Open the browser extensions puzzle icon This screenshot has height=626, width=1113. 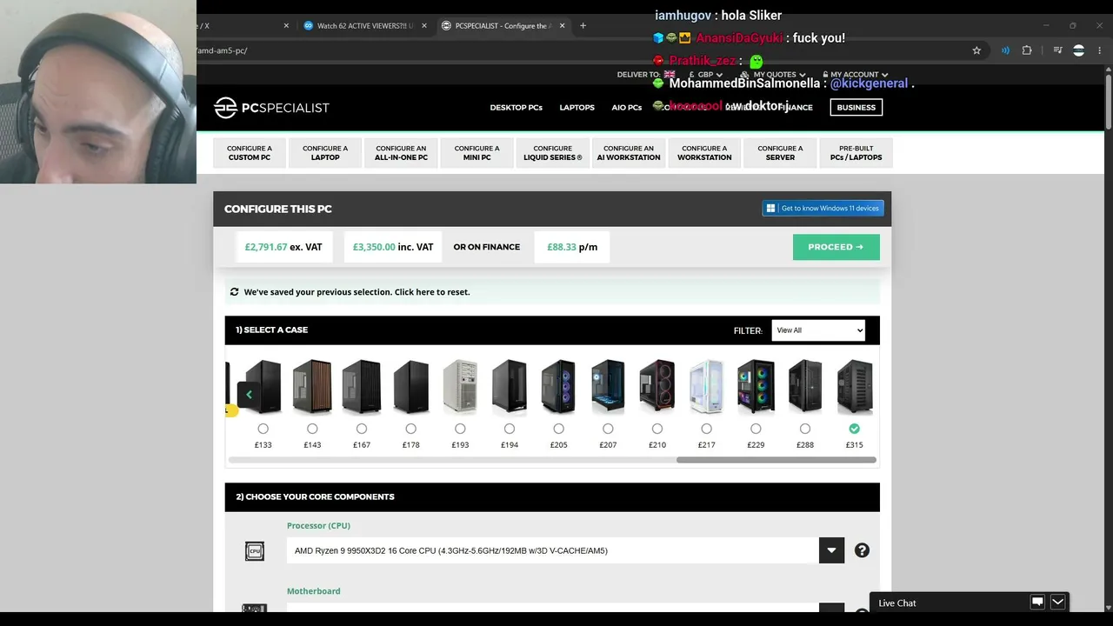click(1027, 50)
